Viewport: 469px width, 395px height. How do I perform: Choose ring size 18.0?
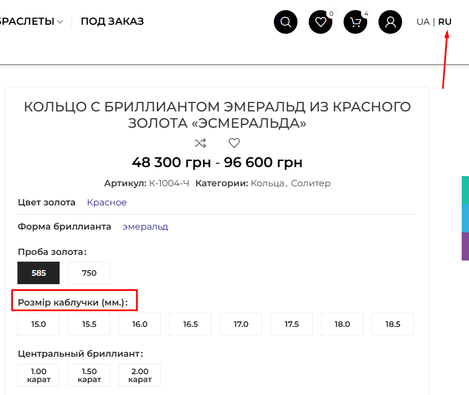coord(342,324)
